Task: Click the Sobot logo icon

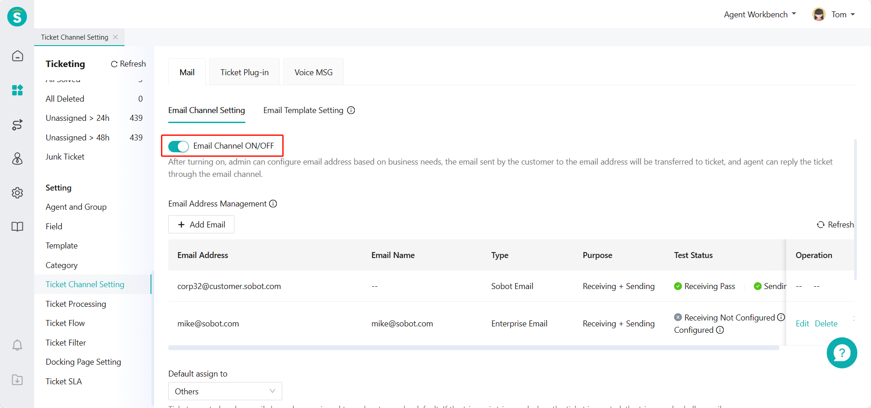Action: [17, 17]
